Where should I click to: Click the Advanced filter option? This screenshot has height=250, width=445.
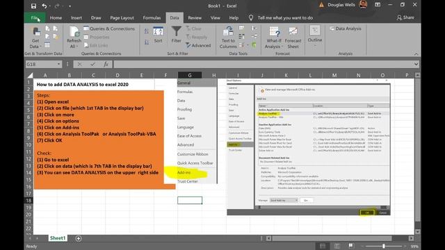pyautogui.click(x=198, y=45)
